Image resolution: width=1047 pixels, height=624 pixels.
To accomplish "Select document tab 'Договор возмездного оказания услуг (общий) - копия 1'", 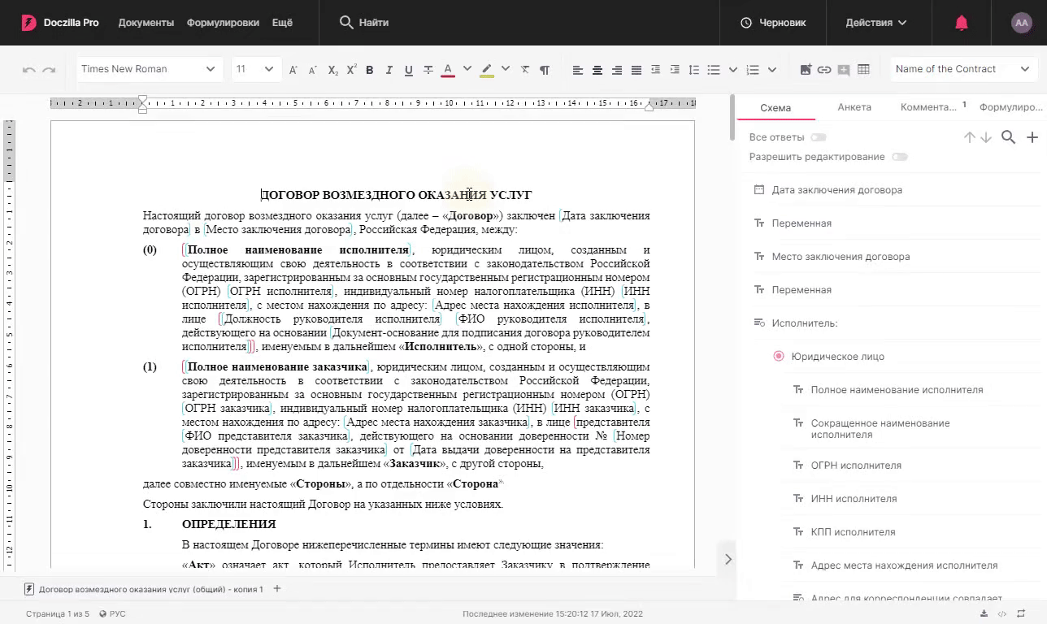I will (144, 589).
